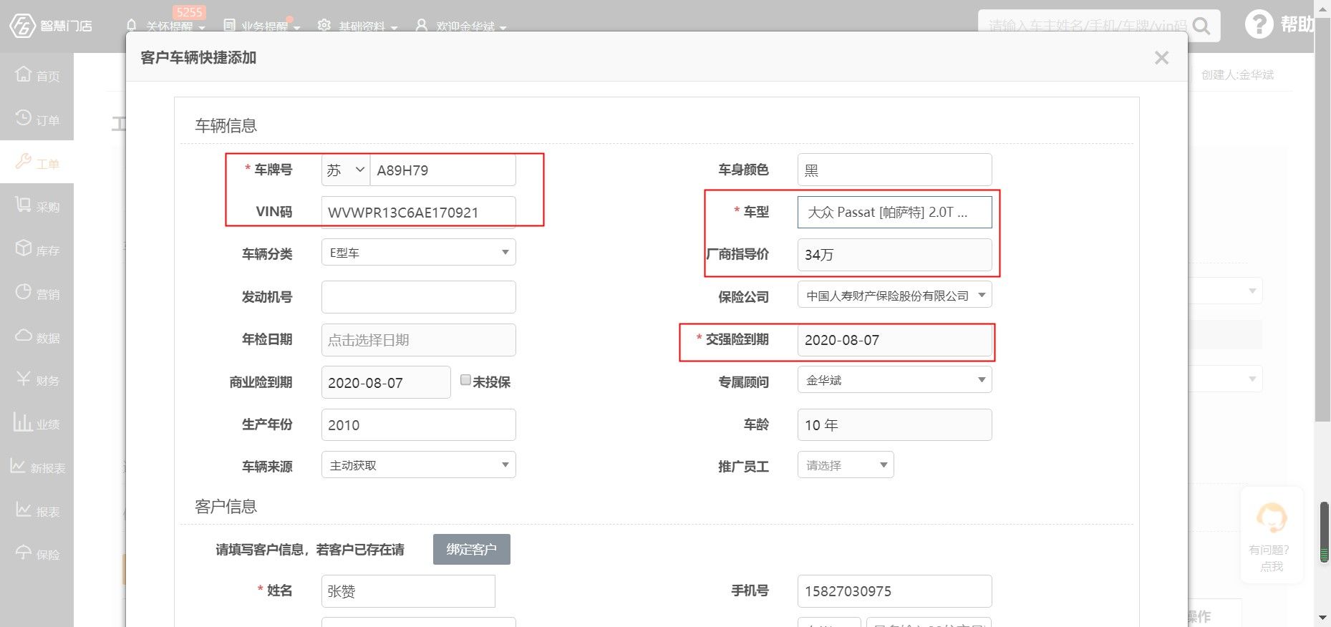Open the 库存 inventory sidebar item

point(37,250)
